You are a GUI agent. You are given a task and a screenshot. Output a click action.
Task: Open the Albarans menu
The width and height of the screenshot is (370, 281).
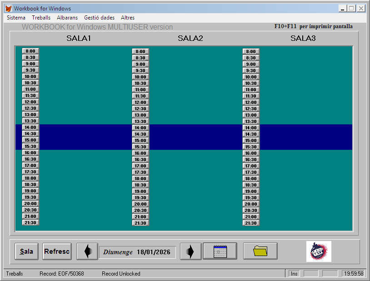point(67,18)
